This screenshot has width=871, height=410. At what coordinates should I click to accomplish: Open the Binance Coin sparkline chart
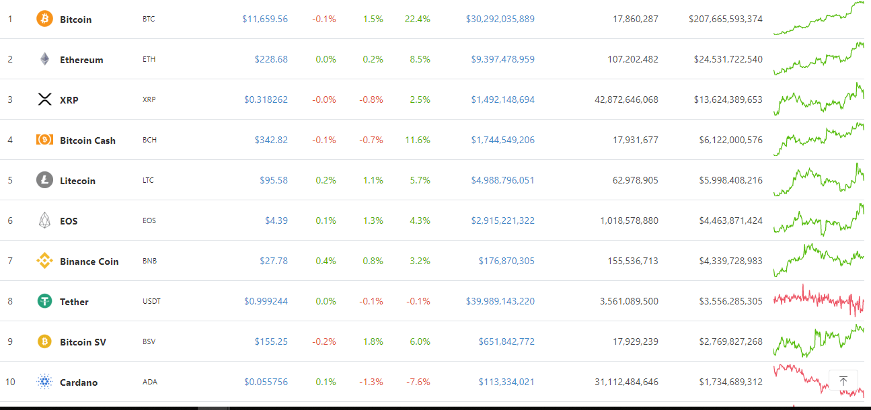[x=819, y=260]
